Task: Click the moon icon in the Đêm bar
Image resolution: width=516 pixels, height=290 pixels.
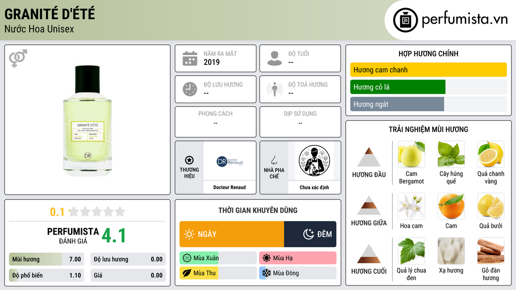Action: (308, 234)
